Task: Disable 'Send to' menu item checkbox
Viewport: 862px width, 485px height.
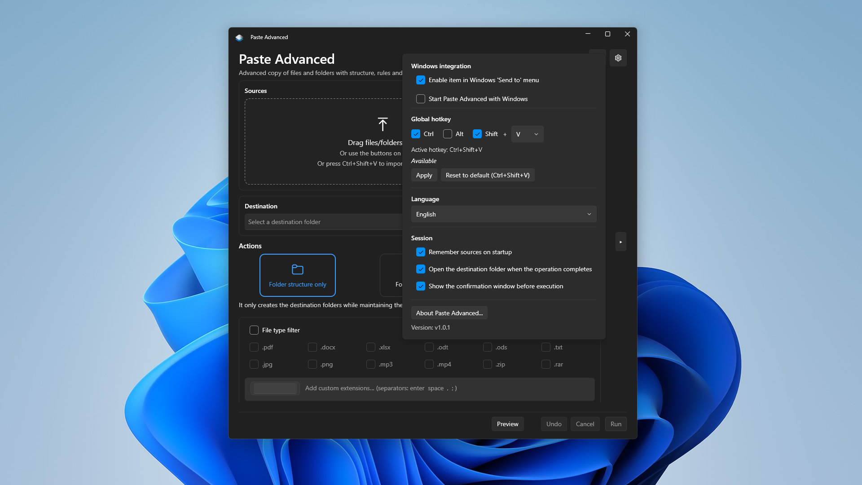Action: (421, 80)
